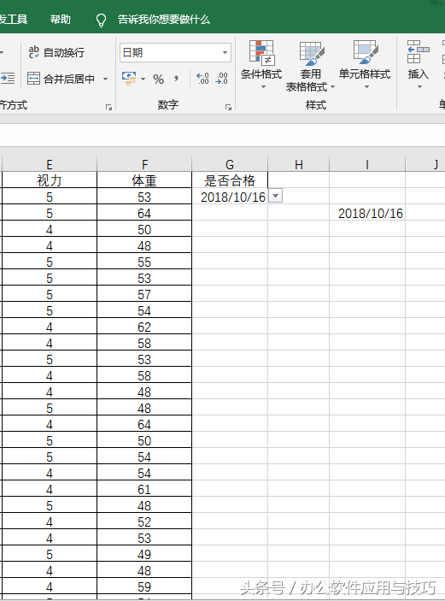Open the developer tools (发工具) tab

point(14,19)
